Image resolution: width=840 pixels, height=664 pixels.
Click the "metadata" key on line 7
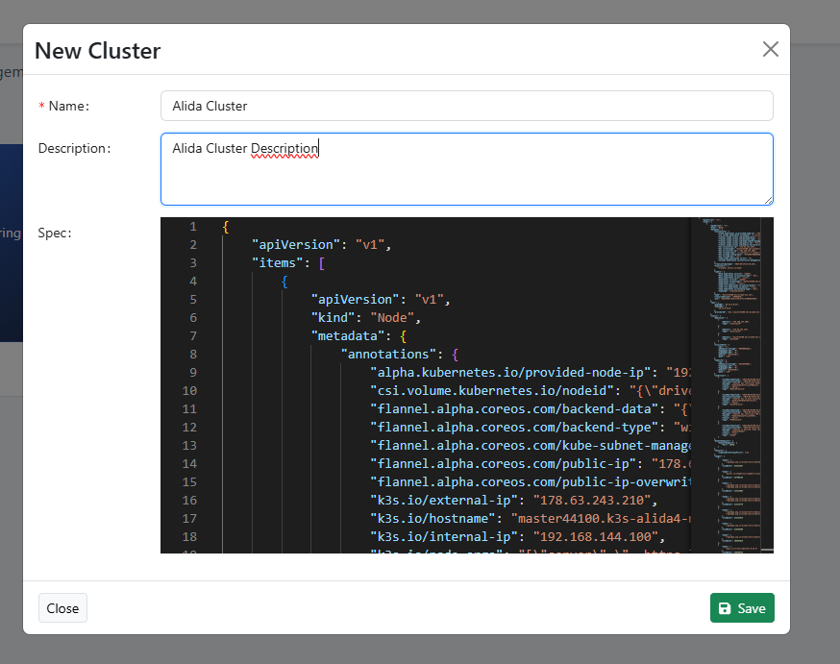348,335
